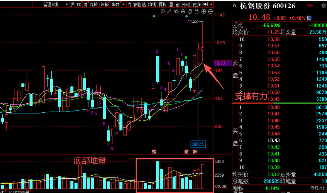Image resolution: width=327 pixels, height=193 pixels.
Task: Click the stock name 杭钢股份 600126
Action: (x=268, y=6)
